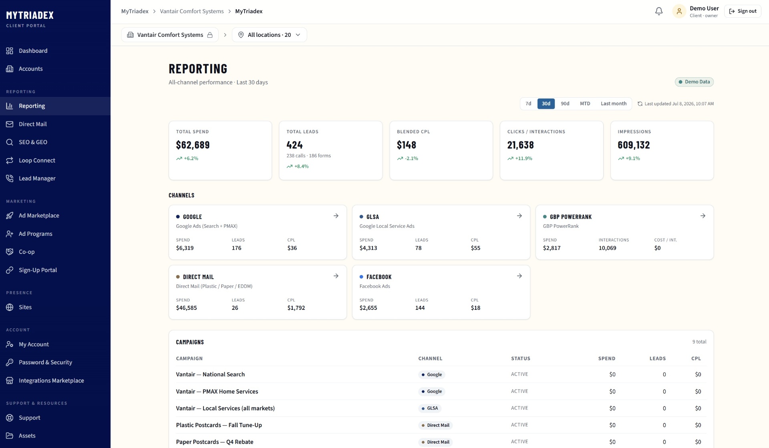Open the Dashboard icon in sidebar

click(x=10, y=51)
